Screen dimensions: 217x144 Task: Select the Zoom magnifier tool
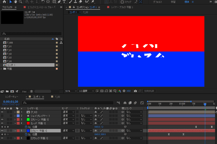(20, 2)
